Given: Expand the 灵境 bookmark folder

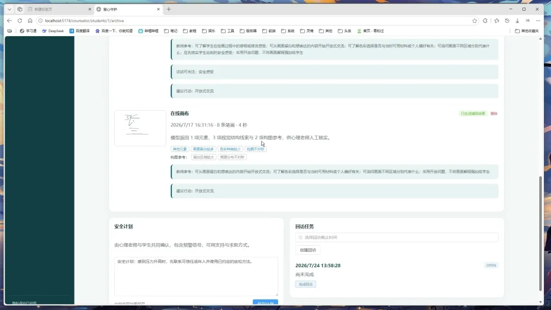Looking at the screenshot, I should pos(307,31).
